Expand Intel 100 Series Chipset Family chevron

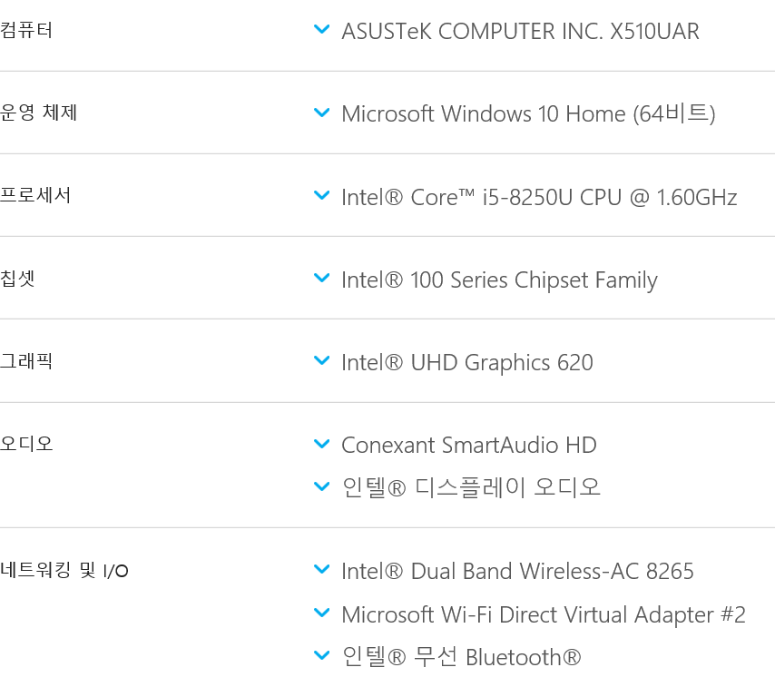(322, 278)
